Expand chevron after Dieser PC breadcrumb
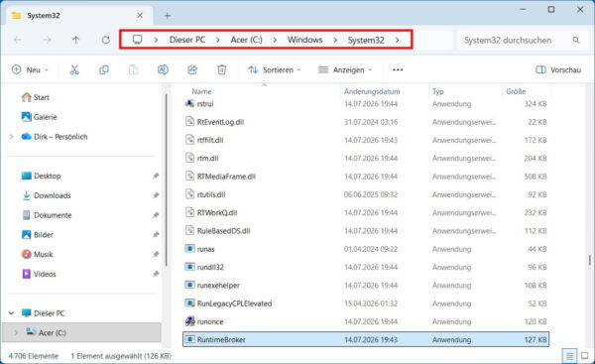Image resolution: width=595 pixels, height=364 pixels. (x=218, y=40)
